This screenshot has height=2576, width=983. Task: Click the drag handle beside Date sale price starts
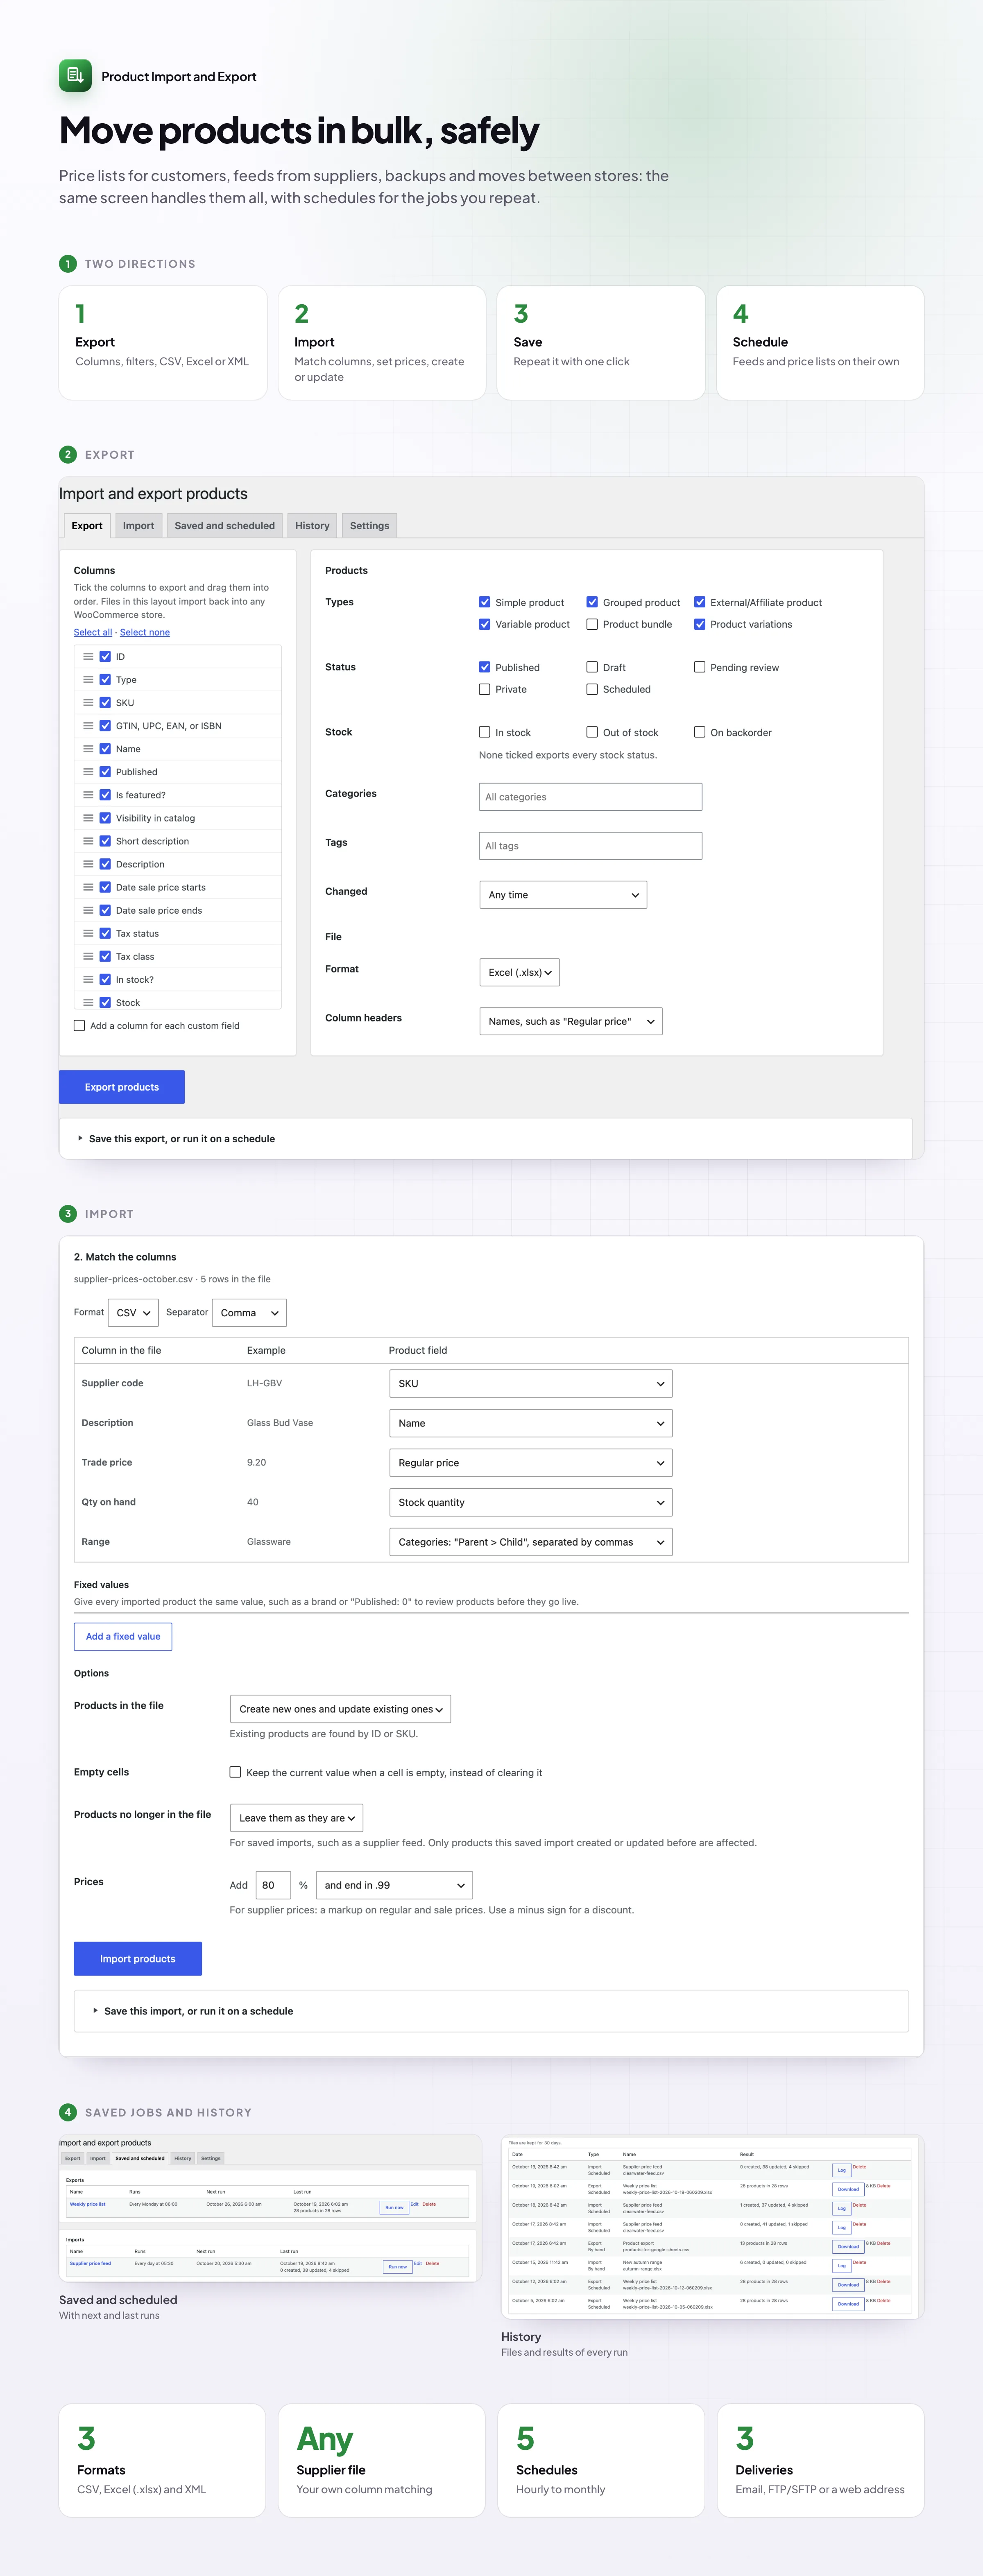click(88, 887)
